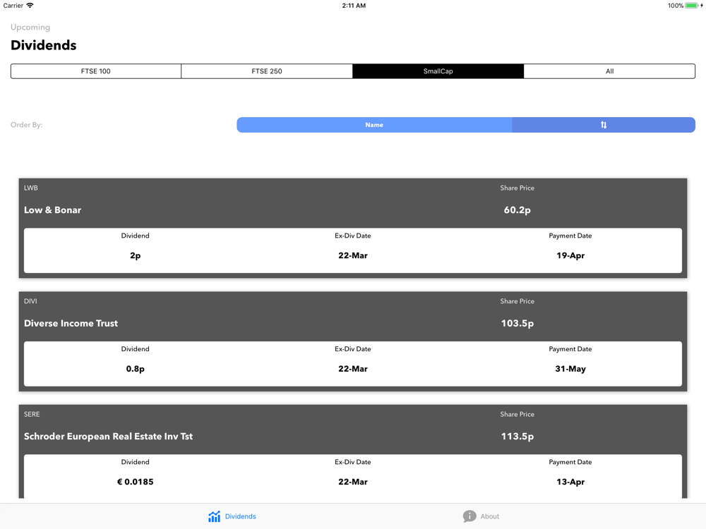Click the 113.5p share price

tap(517, 437)
